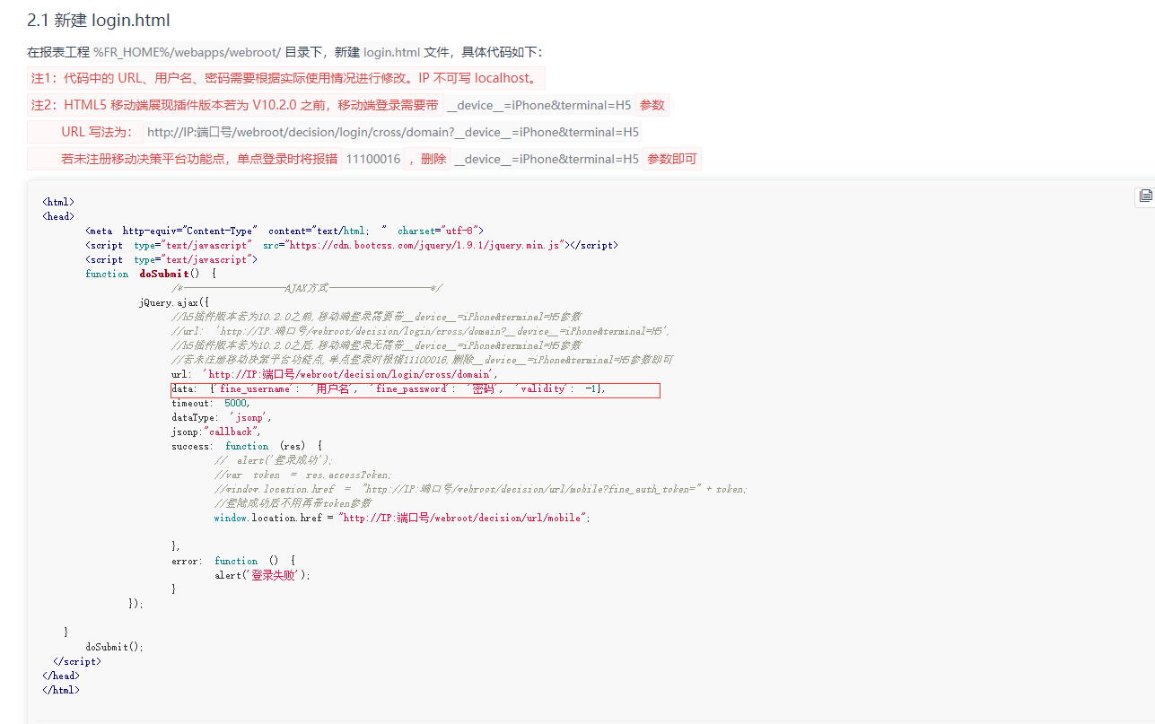Click the opening '<head>' tag in code
The image size is (1155, 724).
click(58, 216)
